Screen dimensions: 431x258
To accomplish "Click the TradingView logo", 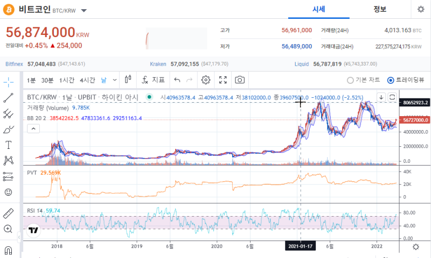I will point(33,230).
